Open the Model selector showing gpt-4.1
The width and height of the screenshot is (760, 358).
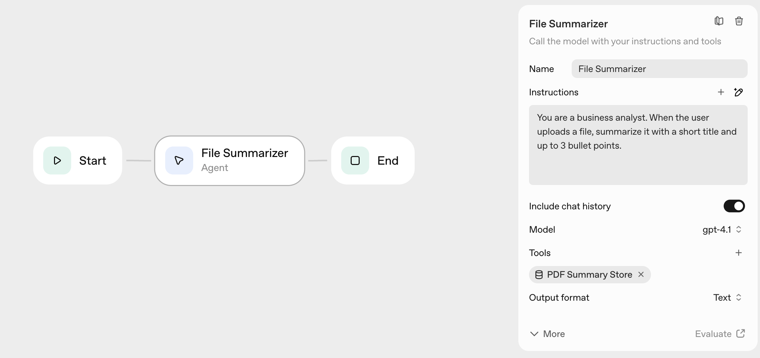tap(722, 230)
